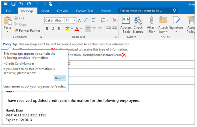The width and height of the screenshot is (197, 127).
Task: Apply yellow text highlight color
Action: tap(67, 29)
